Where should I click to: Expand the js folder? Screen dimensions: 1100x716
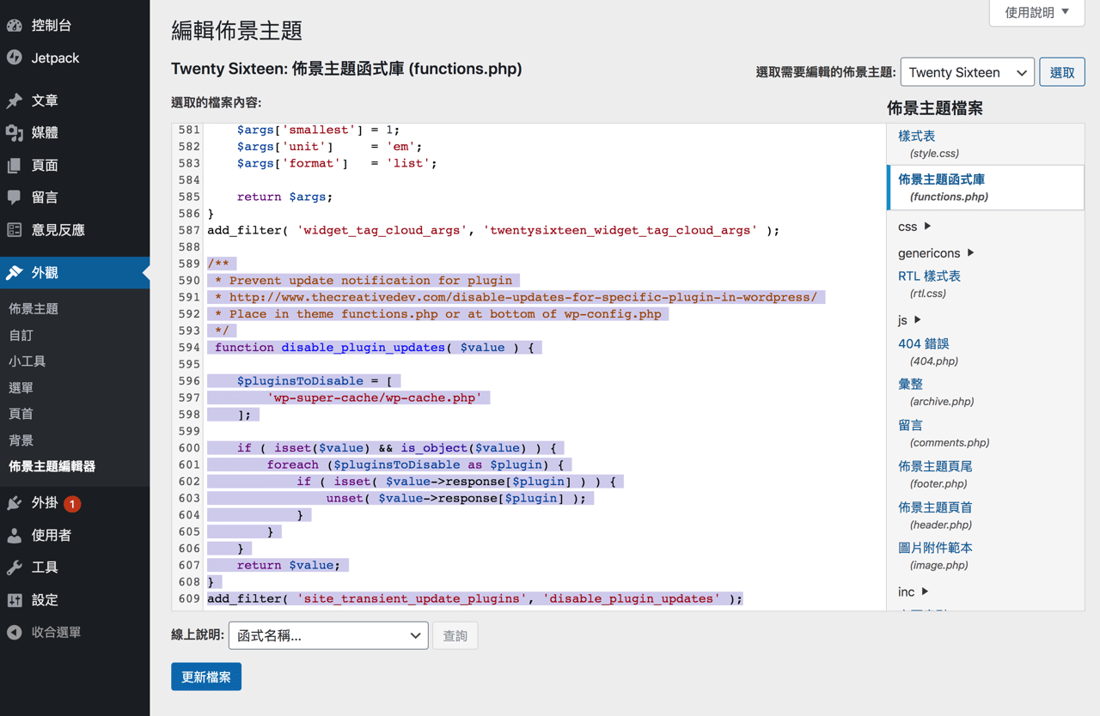909,320
